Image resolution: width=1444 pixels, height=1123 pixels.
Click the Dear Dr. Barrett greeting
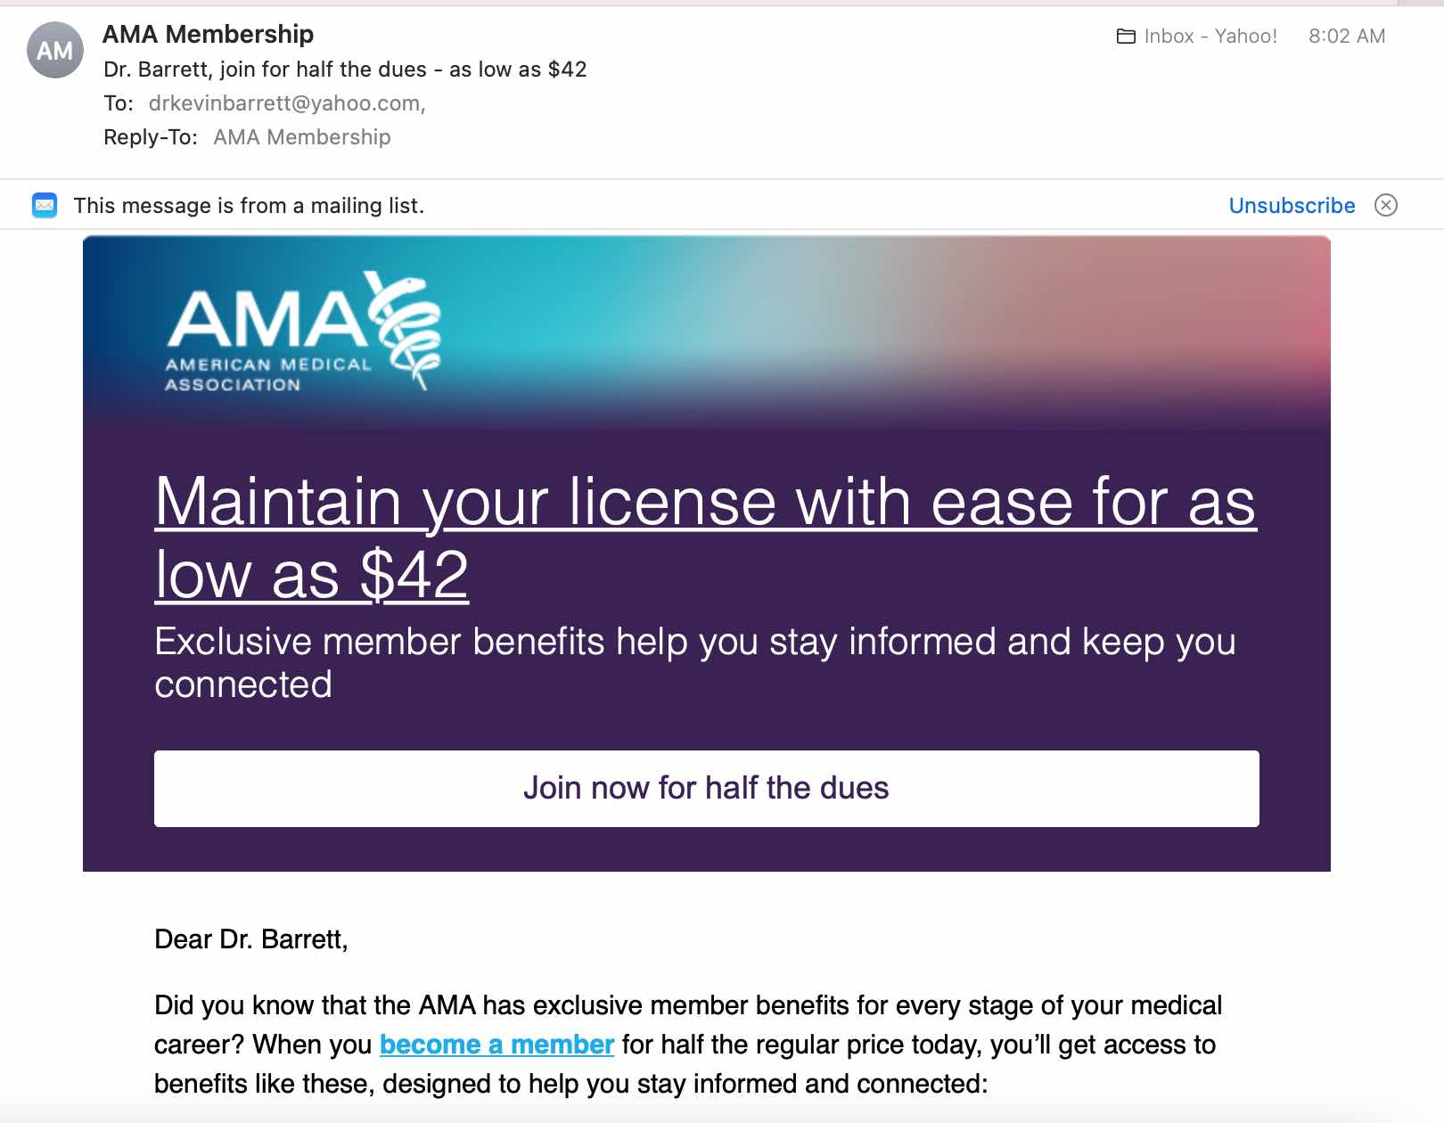(251, 939)
